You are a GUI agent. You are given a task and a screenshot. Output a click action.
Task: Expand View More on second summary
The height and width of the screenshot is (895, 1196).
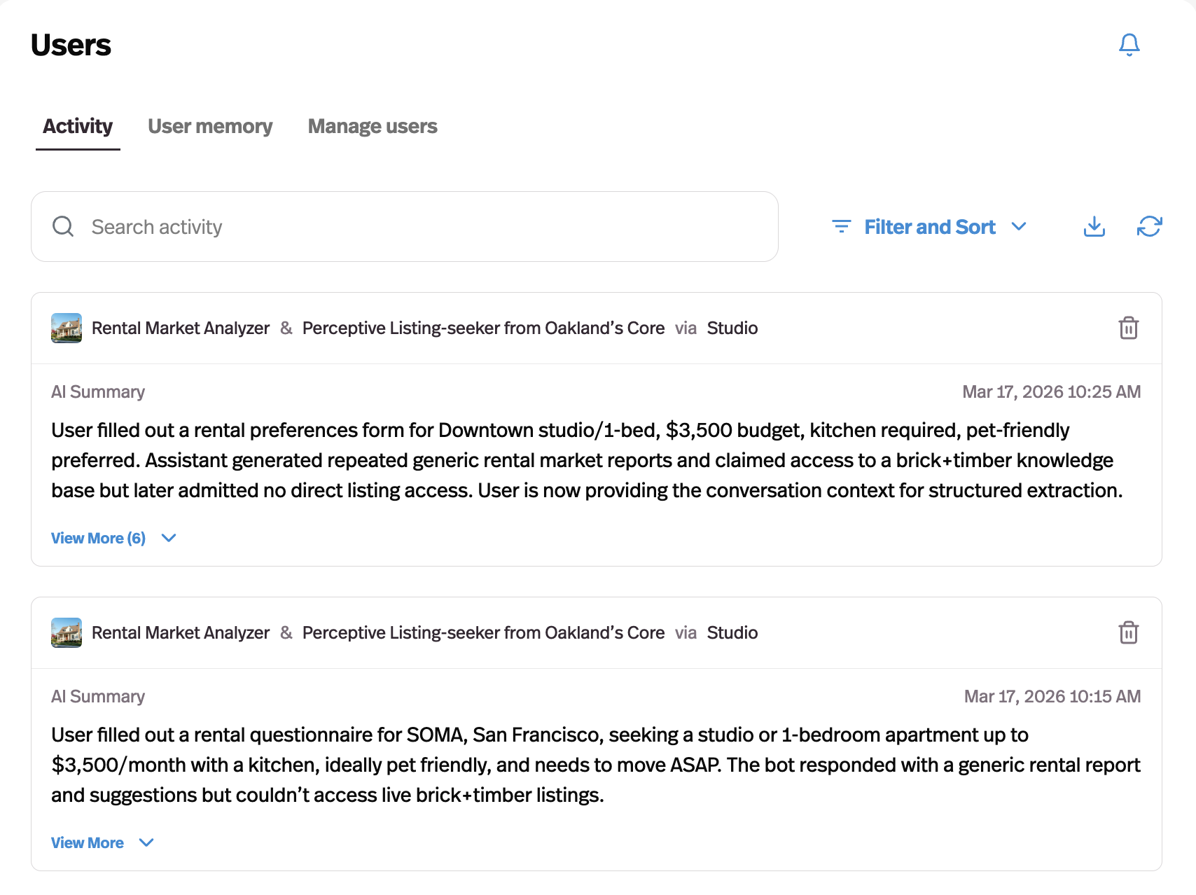point(88,842)
